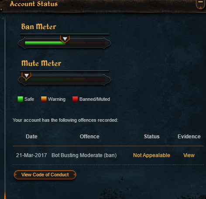Screen dimensions: 206x199
Task: Click the Date column header
Action: pos(31,137)
